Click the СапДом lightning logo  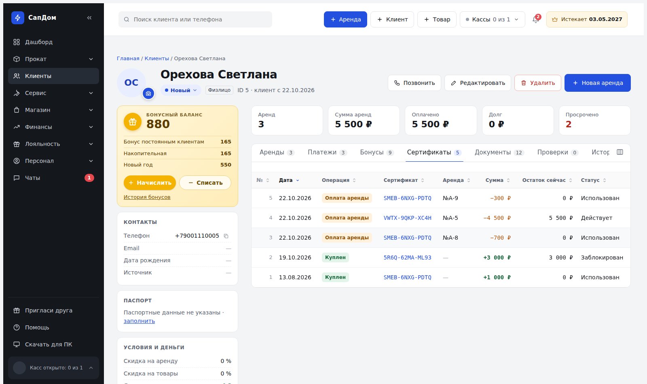[x=18, y=18]
